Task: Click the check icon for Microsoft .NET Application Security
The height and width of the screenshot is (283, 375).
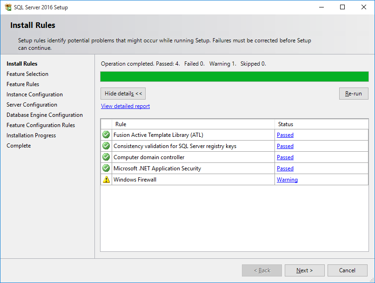Action: pos(106,168)
